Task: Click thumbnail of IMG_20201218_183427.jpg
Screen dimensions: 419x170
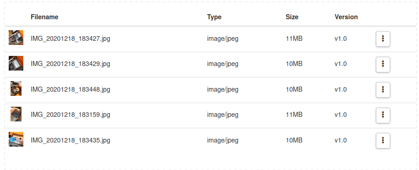Action: pyautogui.click(x=16, y=38)
